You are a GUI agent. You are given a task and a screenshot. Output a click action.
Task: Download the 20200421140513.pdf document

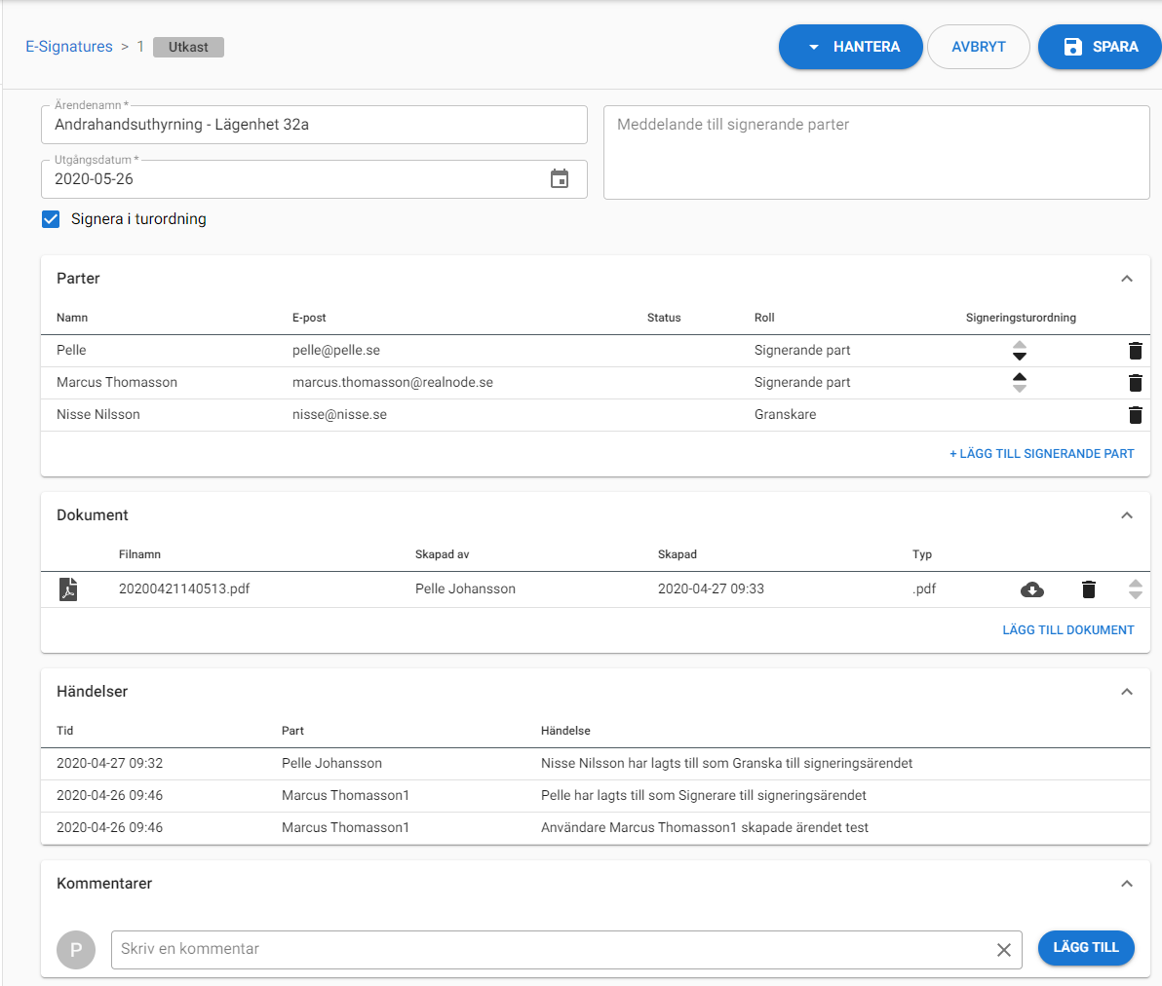(1031, 589)
